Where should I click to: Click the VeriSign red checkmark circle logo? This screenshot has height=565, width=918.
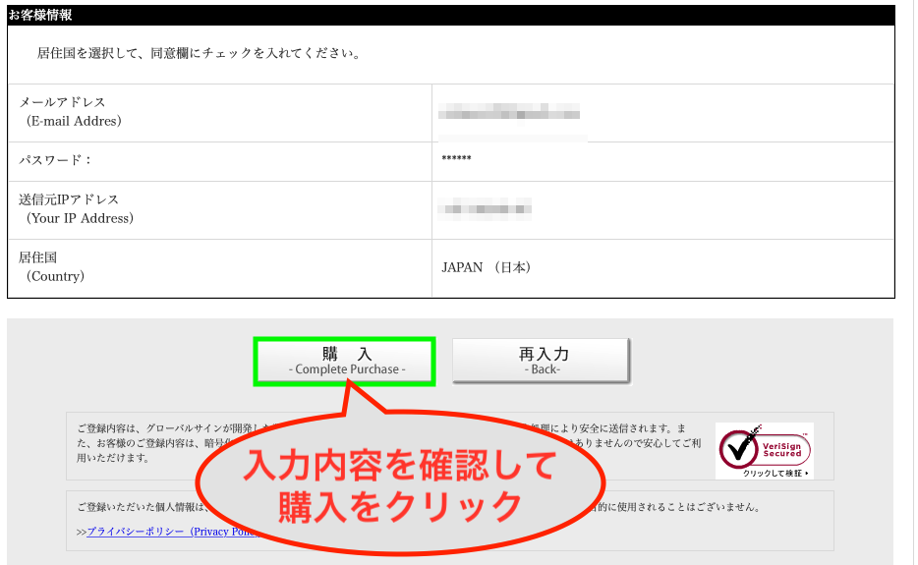[x=739, y=448]
